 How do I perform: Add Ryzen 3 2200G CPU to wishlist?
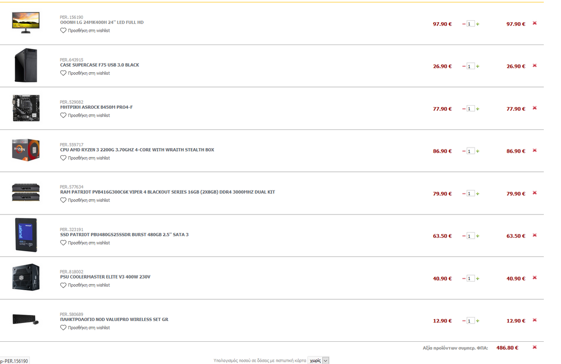click(x=85, y=158)
